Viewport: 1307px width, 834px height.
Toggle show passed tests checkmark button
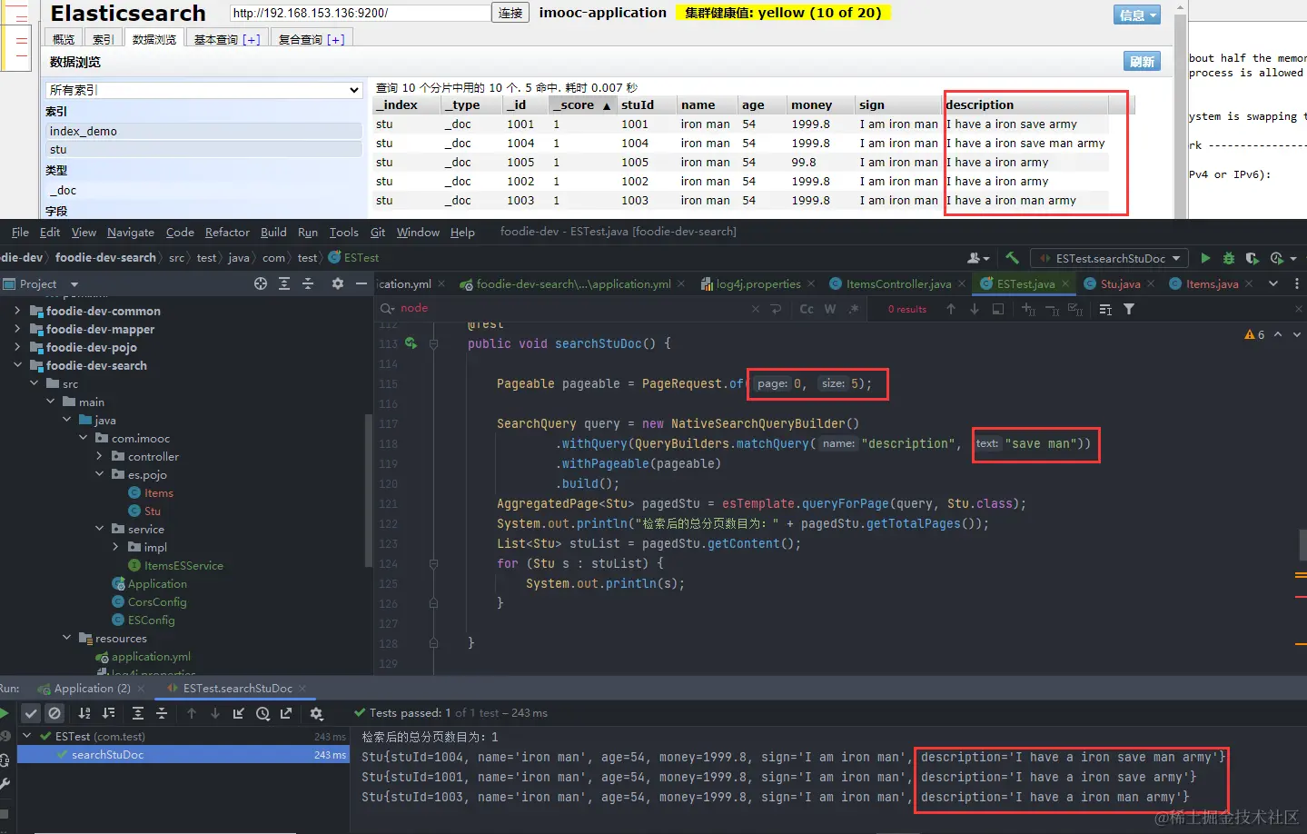[31, 714]
